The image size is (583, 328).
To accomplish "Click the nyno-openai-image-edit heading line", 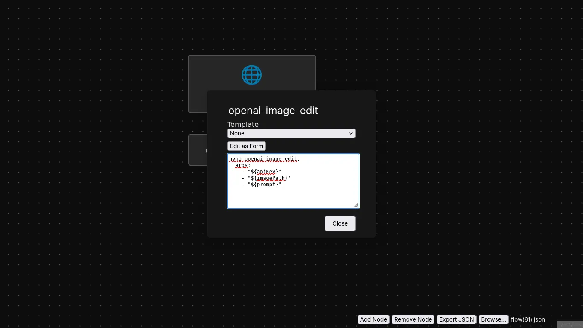I will 263,159.
